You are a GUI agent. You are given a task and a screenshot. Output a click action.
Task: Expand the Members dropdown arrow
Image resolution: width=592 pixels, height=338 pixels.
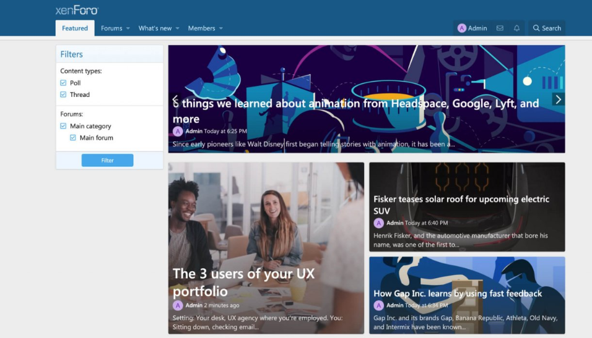pyautogui.click(x=221, y=28)
